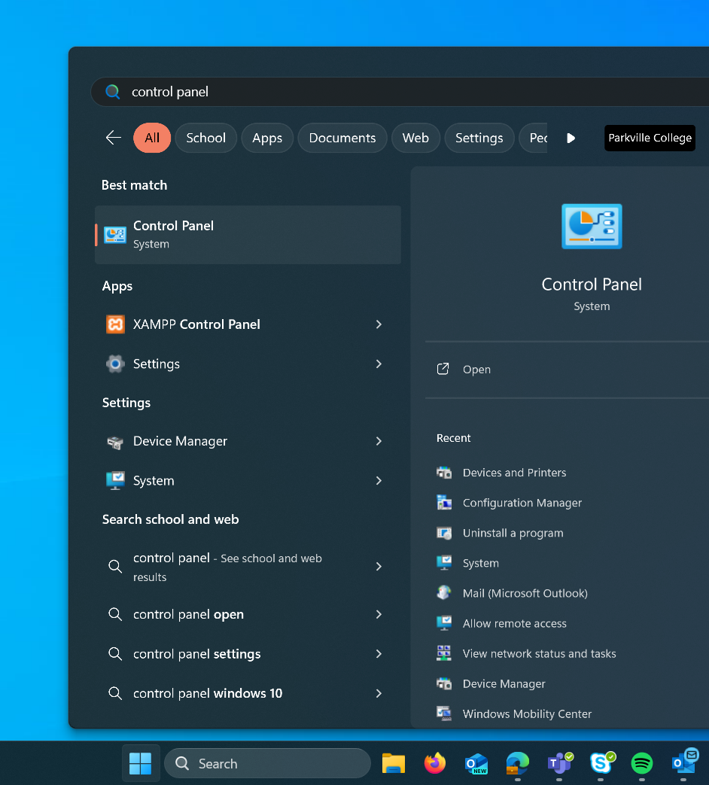Open the Windows Start button

141,763
